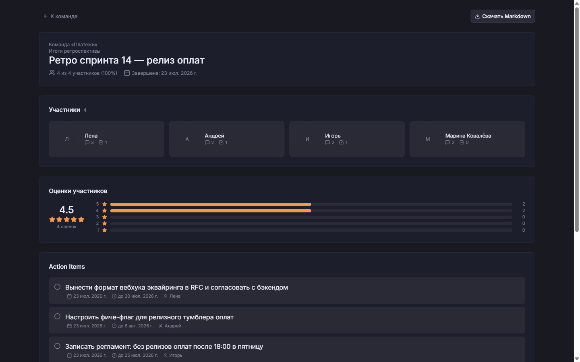The height and width of the screenshot is (362, 580).
Task: Click the calendar icon beside «Завершена: 23 июл. 2026 г.»
Action: pos(127,73)
